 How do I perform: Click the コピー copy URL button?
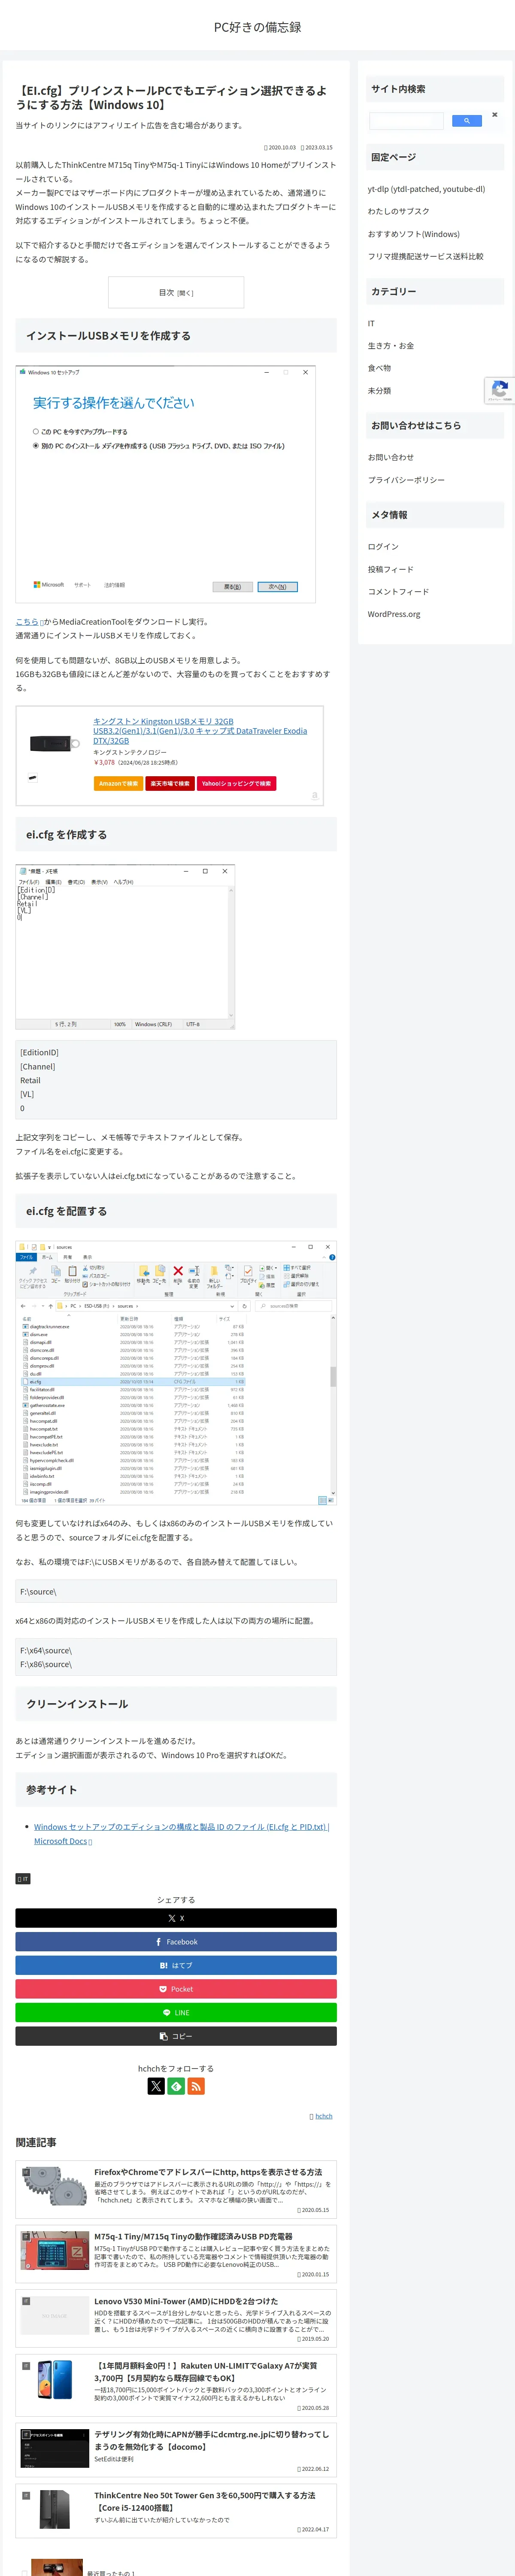pos(176,2036)
